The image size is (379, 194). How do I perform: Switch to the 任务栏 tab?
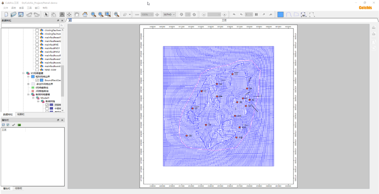pyautogui.click(x=19, y=188)
